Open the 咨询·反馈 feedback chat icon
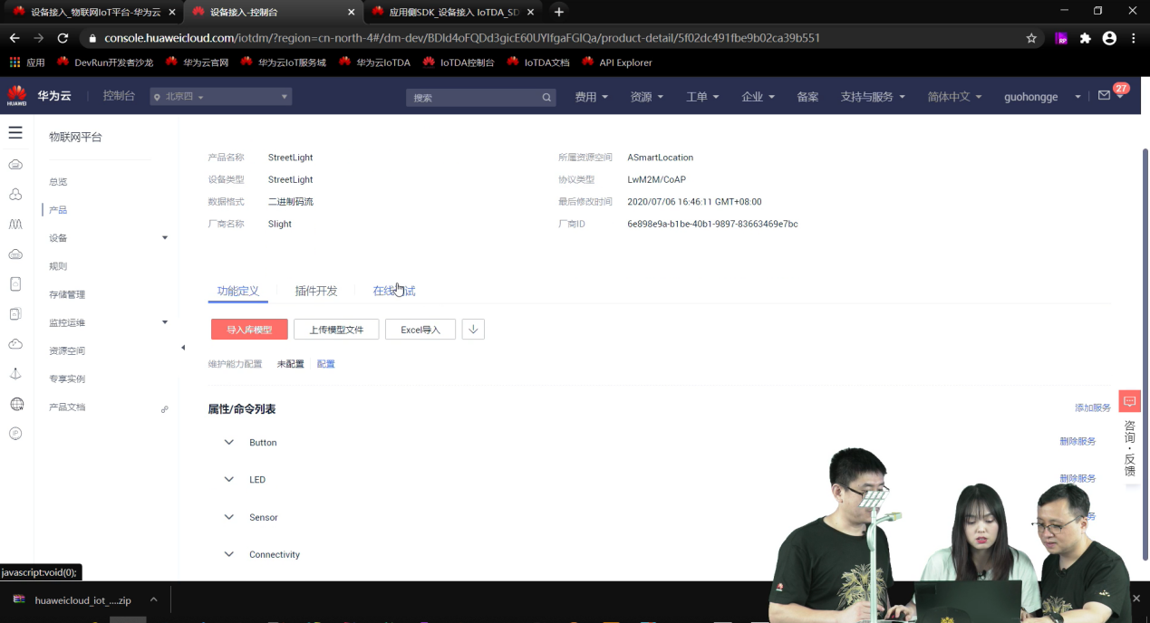 click(1129, 401)
